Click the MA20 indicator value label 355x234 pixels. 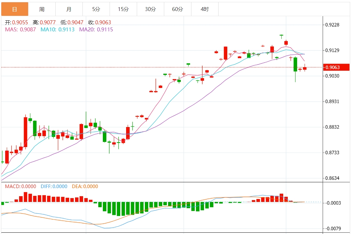tap(96, 29)
